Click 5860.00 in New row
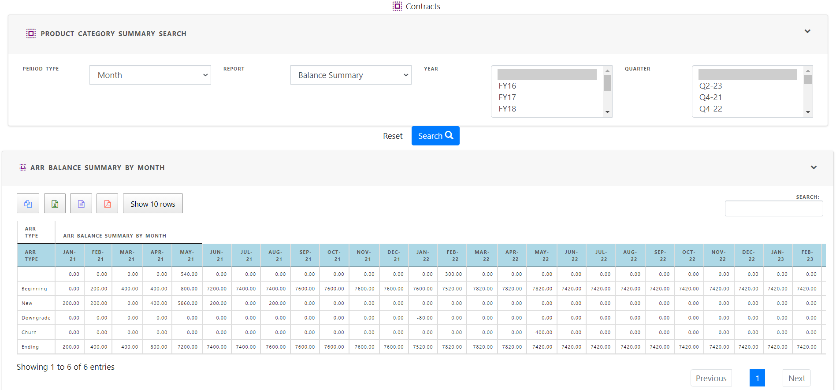The width and height of the screenshot is (836, 390). point(187,303)
